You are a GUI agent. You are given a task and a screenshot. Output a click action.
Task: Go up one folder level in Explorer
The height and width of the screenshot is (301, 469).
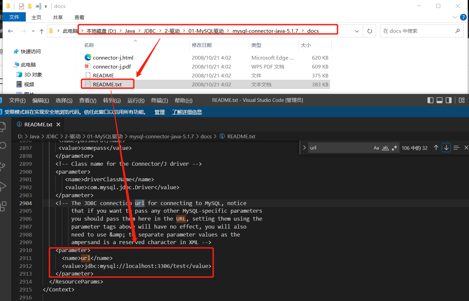[x=42, y=31]
